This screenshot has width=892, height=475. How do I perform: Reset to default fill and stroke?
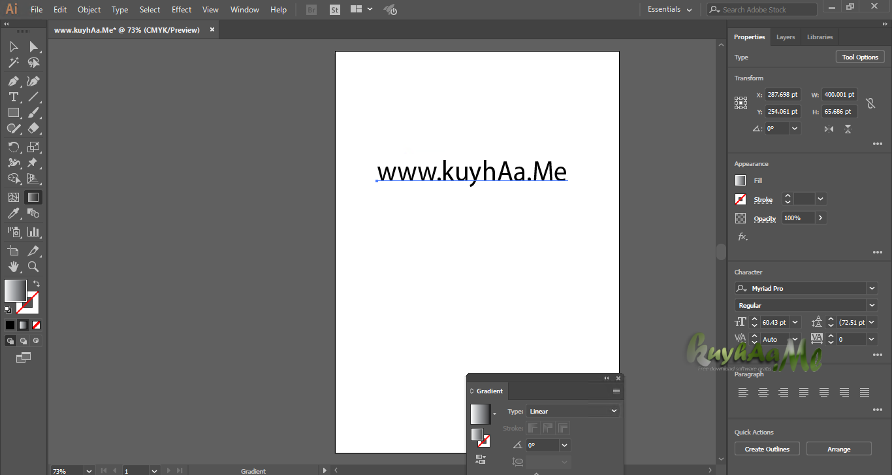click(x=8, y=310)
